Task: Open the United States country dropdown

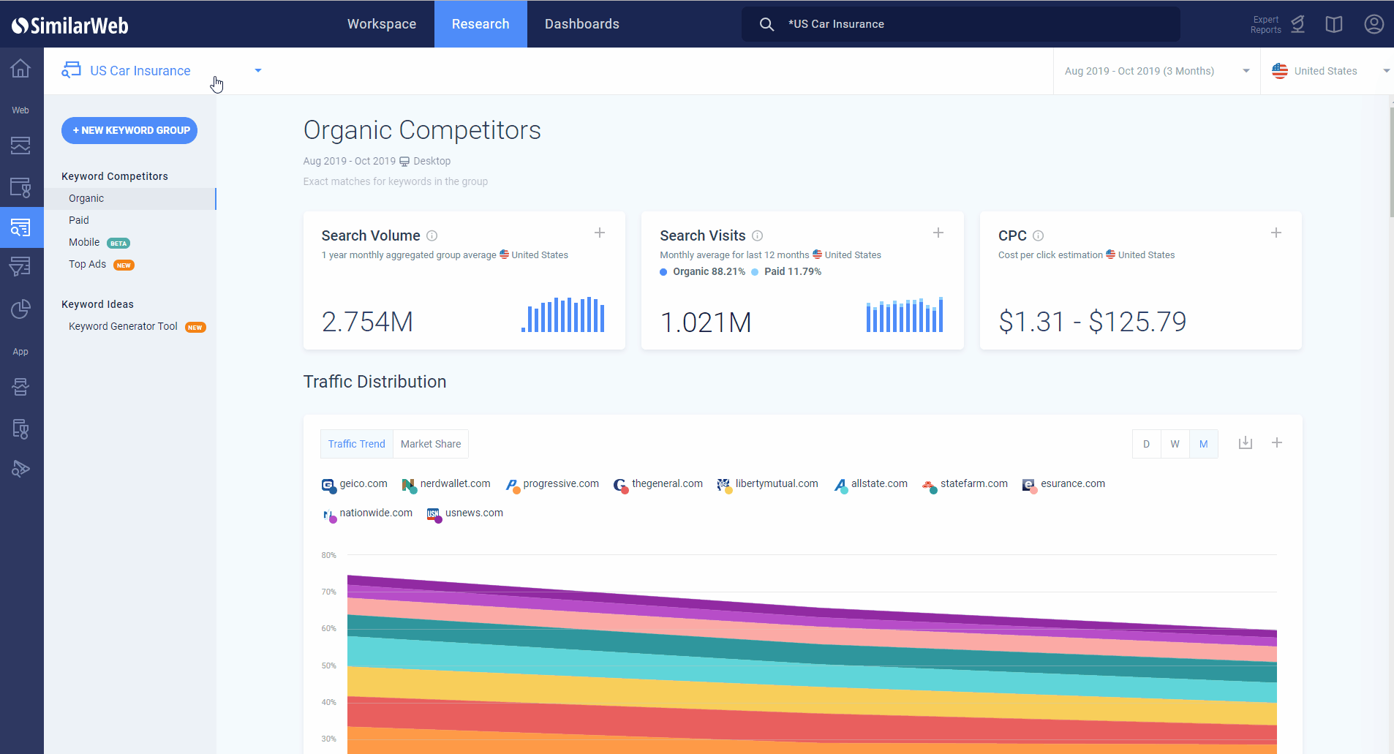Action: pyautogui.click(x=1327, y=71)
